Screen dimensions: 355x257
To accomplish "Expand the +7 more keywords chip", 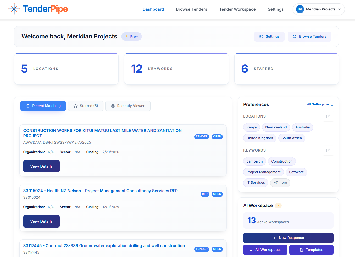I will (280, 183).
